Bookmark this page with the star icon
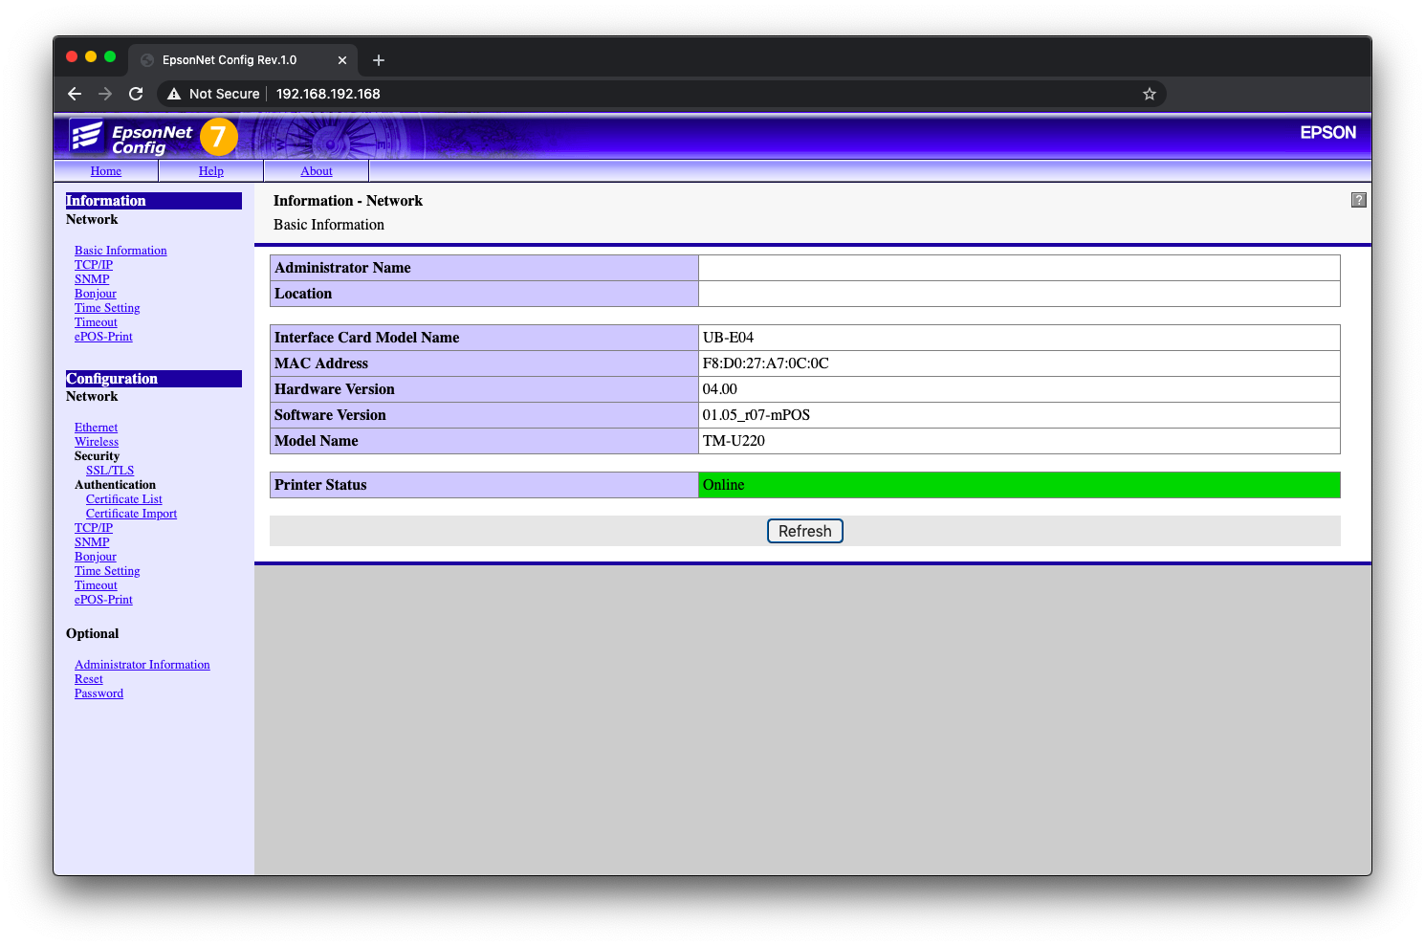 [x=1150, y=94]
